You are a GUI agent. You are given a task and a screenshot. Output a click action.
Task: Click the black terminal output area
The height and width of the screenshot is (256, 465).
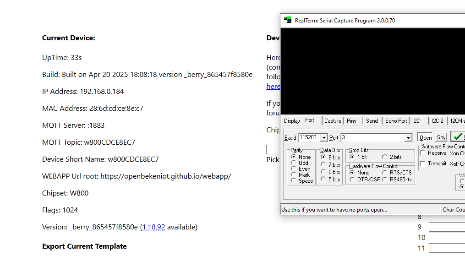[373, 71]
